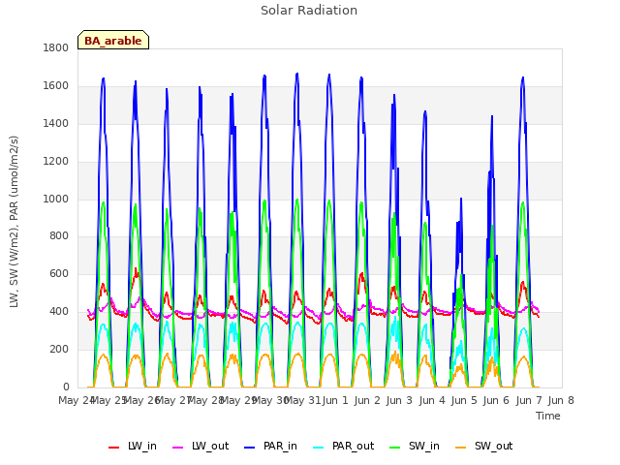The image size is (620, 465).
Task: Select the LW_out legend label
Action: coord(210,446)
